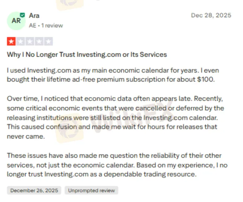This screenshot has height=202, width=243.
Task: Click the Unprompted review tag
Action: coord(91,190)
